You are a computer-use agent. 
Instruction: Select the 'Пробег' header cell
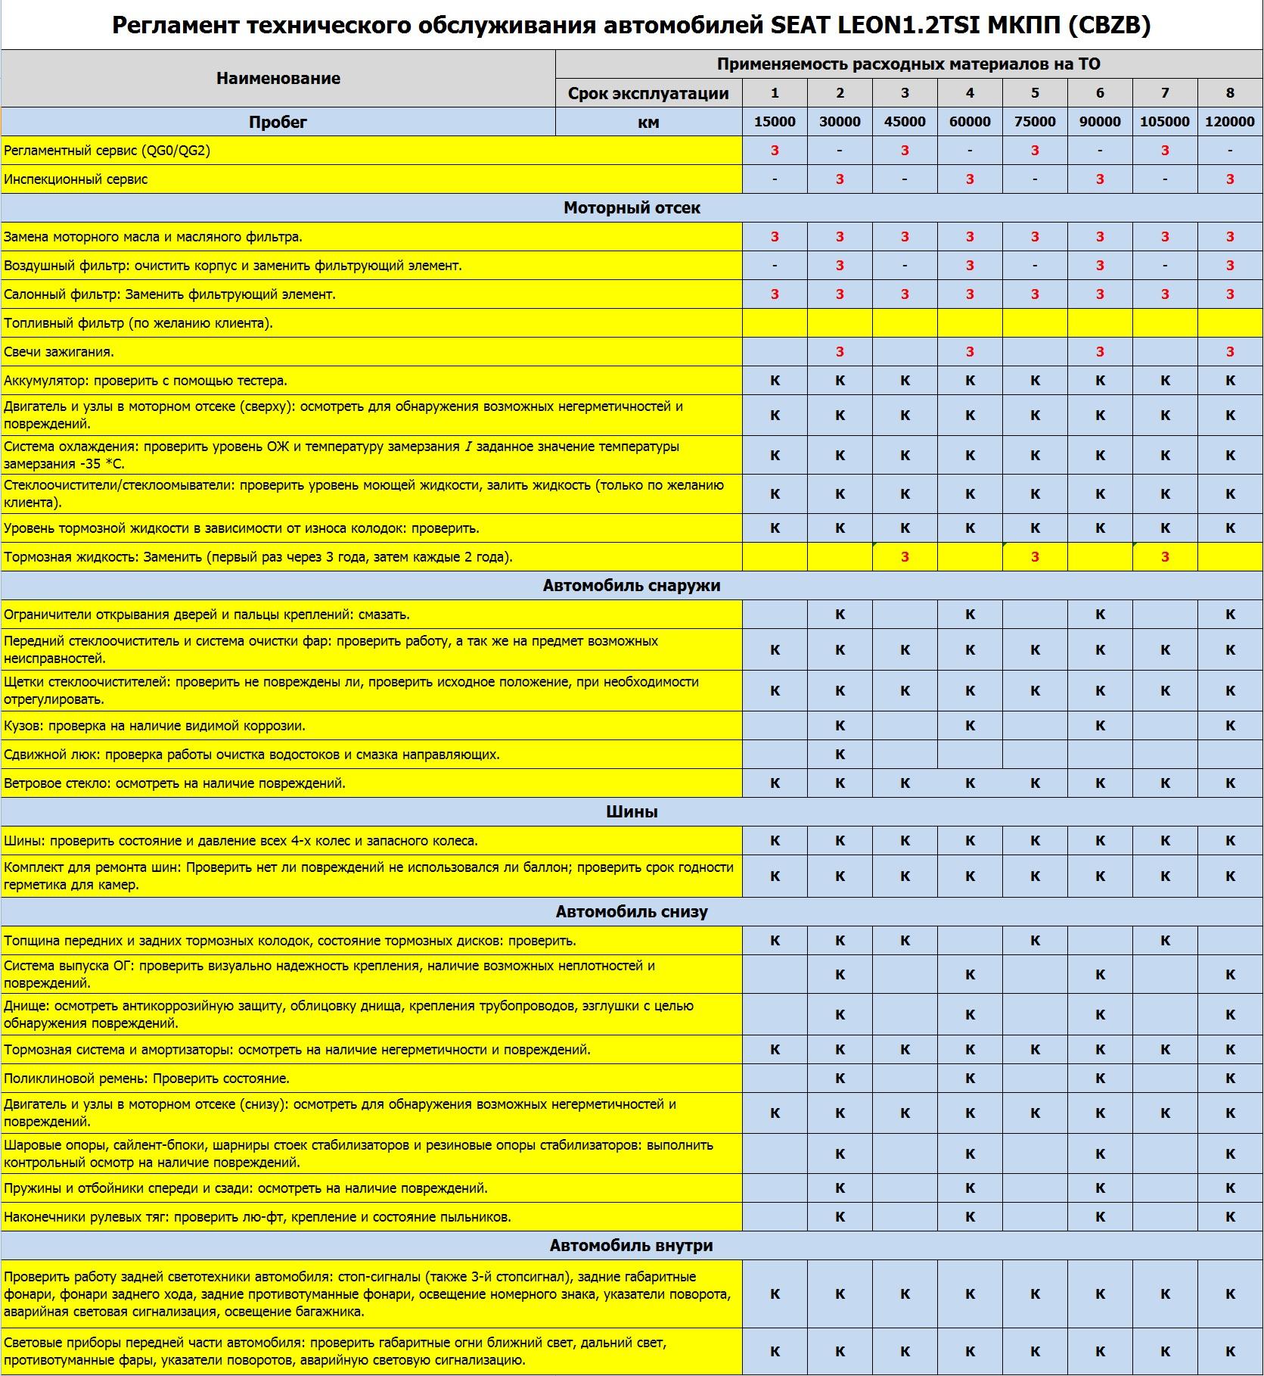[x=278, y=122]
